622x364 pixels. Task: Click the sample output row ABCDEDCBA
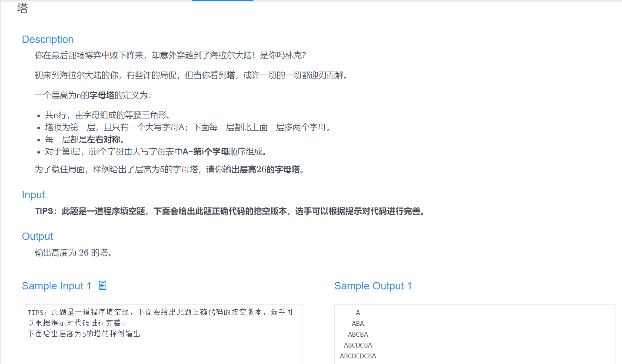pyautogui.click(x=358, y=356)
